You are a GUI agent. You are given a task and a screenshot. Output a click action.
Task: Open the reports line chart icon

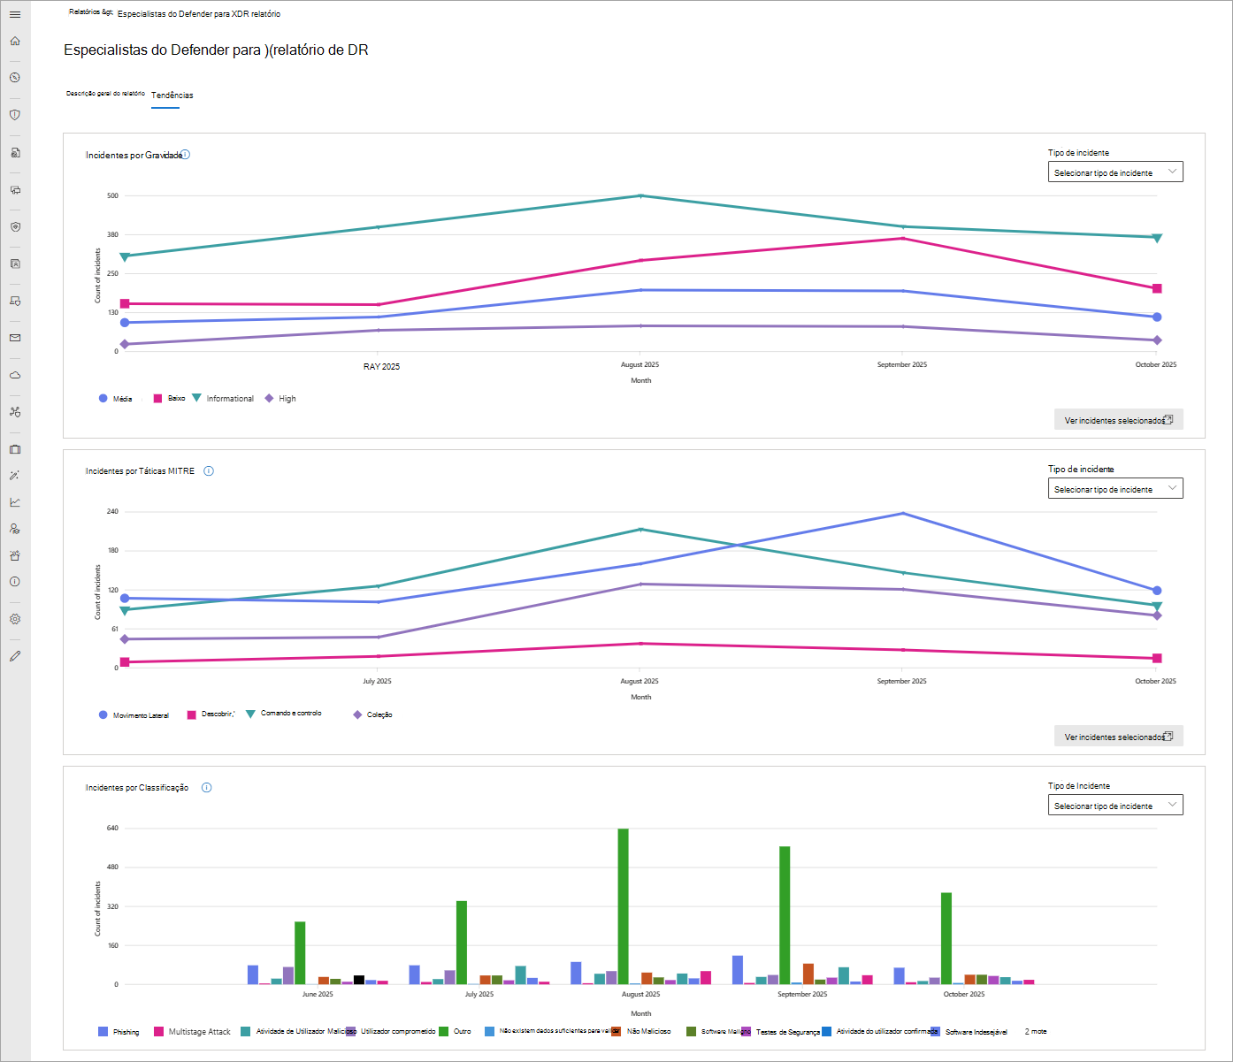(15, 502)
